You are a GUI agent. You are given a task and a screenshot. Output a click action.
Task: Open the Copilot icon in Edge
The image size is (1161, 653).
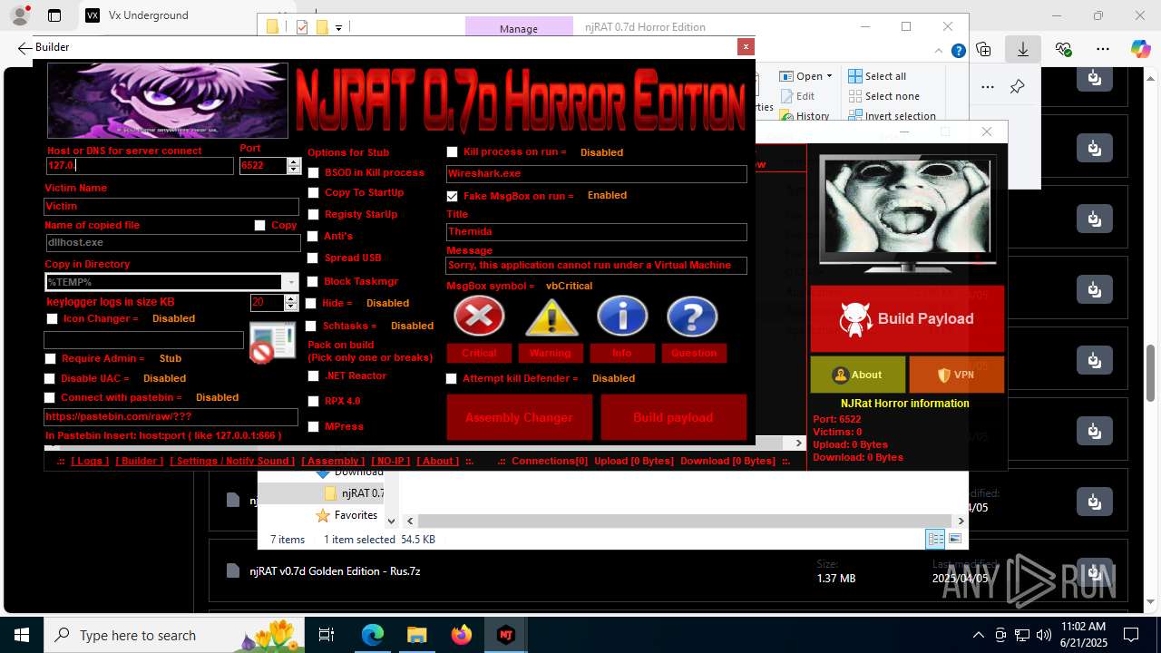[1140, 49]
